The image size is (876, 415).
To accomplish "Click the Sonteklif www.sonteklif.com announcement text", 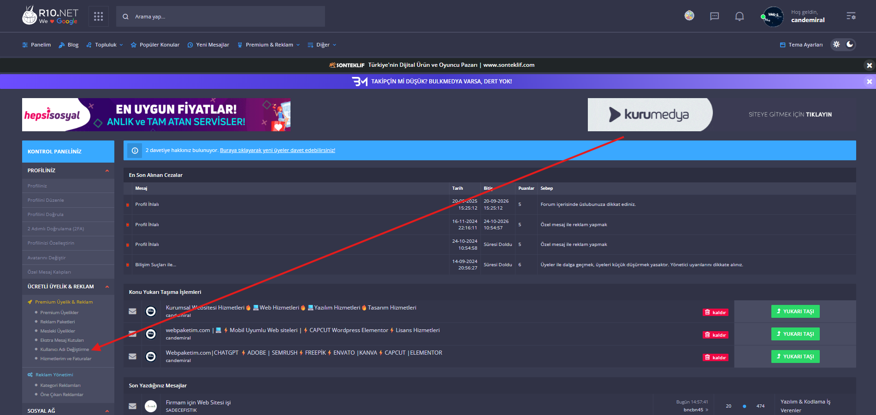I will (451, 65).
